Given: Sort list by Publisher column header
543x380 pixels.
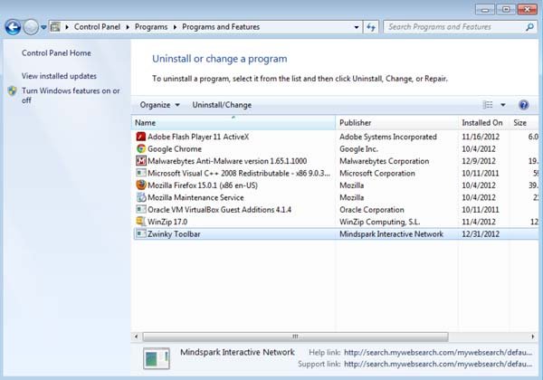Looking at the screenshot, I should coord(355,122).
